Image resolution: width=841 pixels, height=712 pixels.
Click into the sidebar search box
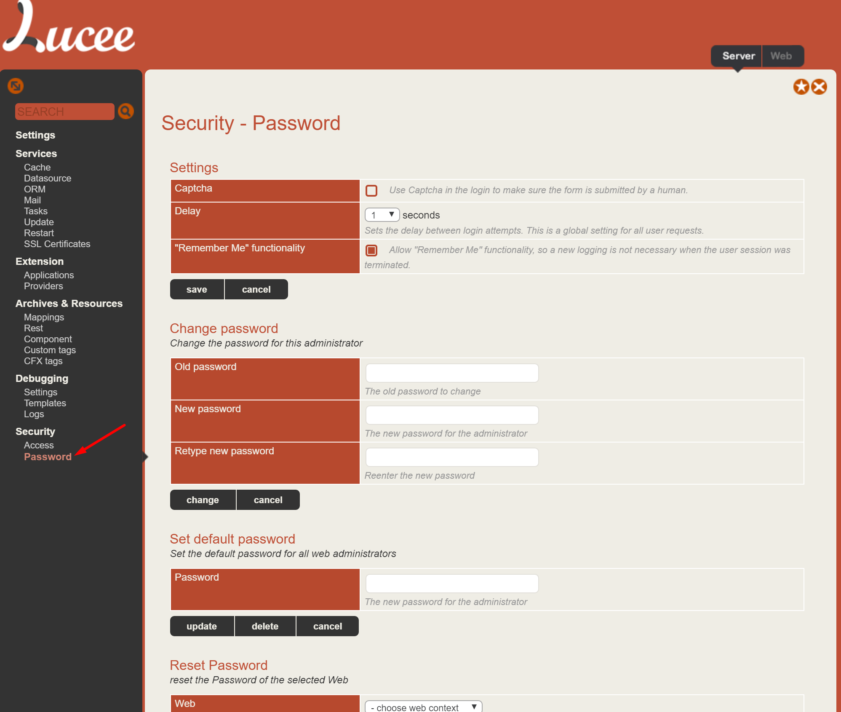click(64, 112)
